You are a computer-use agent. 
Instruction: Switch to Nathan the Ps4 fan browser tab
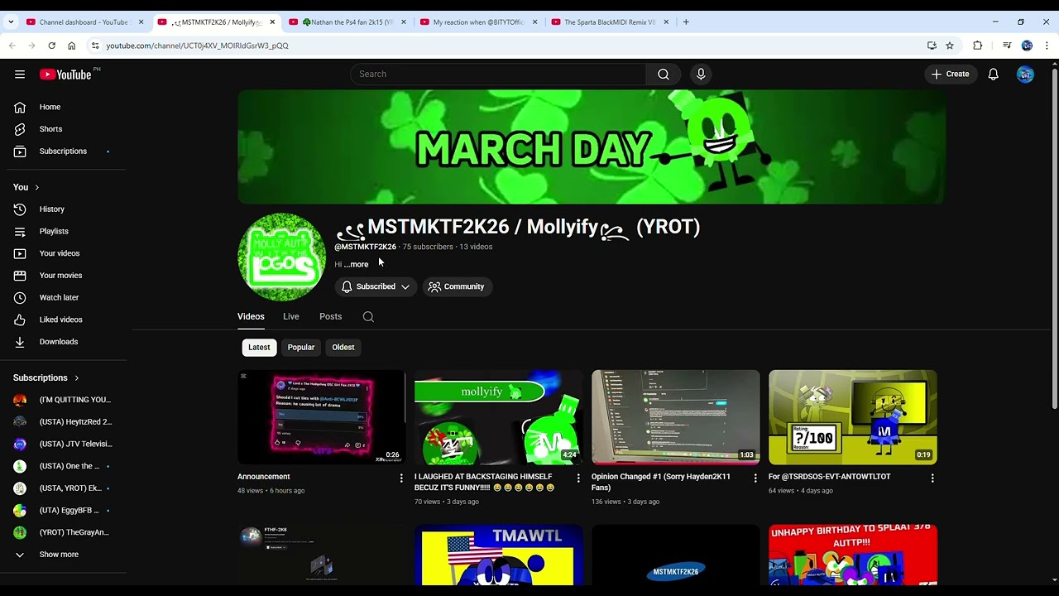346,22
